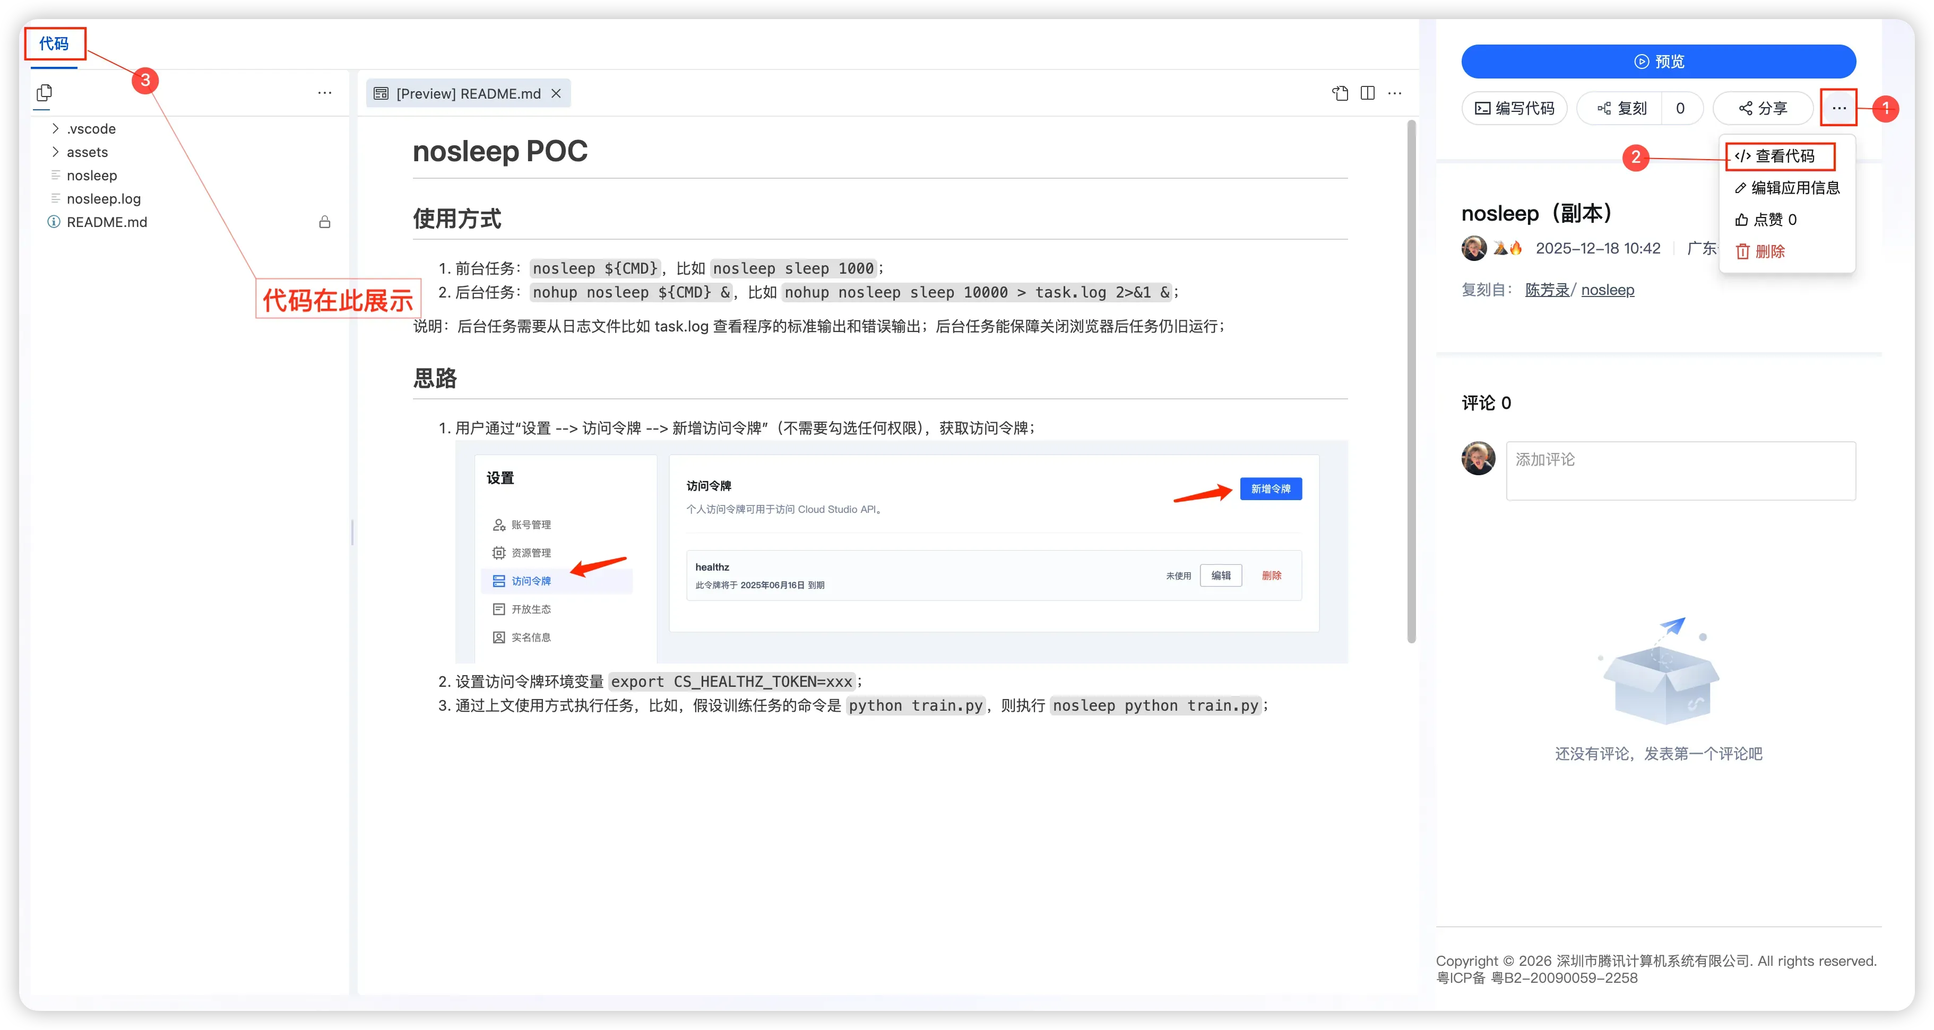Click the 编写代码 button
1934x1030 pixels.
click(1514, 109)
